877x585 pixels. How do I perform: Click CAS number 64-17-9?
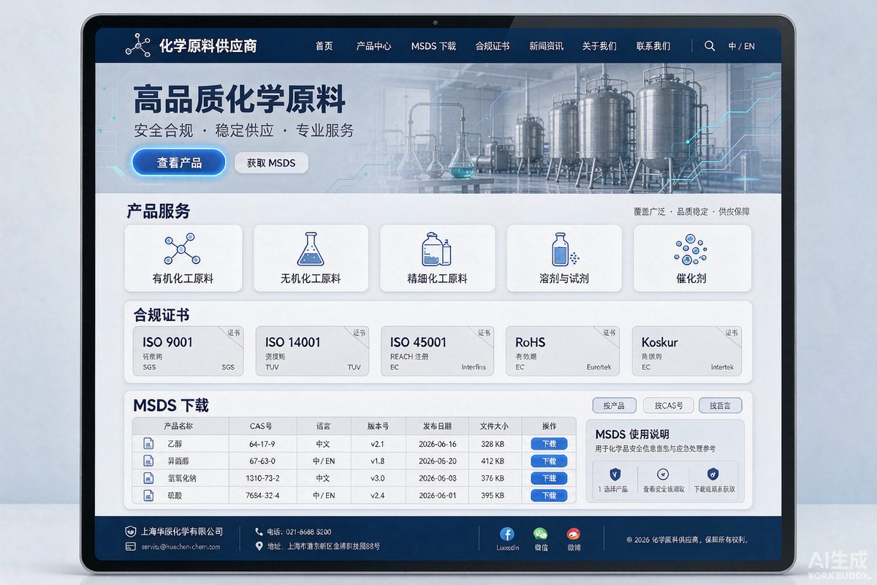pos(262,444)
